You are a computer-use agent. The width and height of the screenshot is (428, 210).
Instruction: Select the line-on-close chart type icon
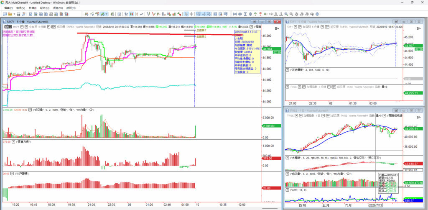(142, 14)
